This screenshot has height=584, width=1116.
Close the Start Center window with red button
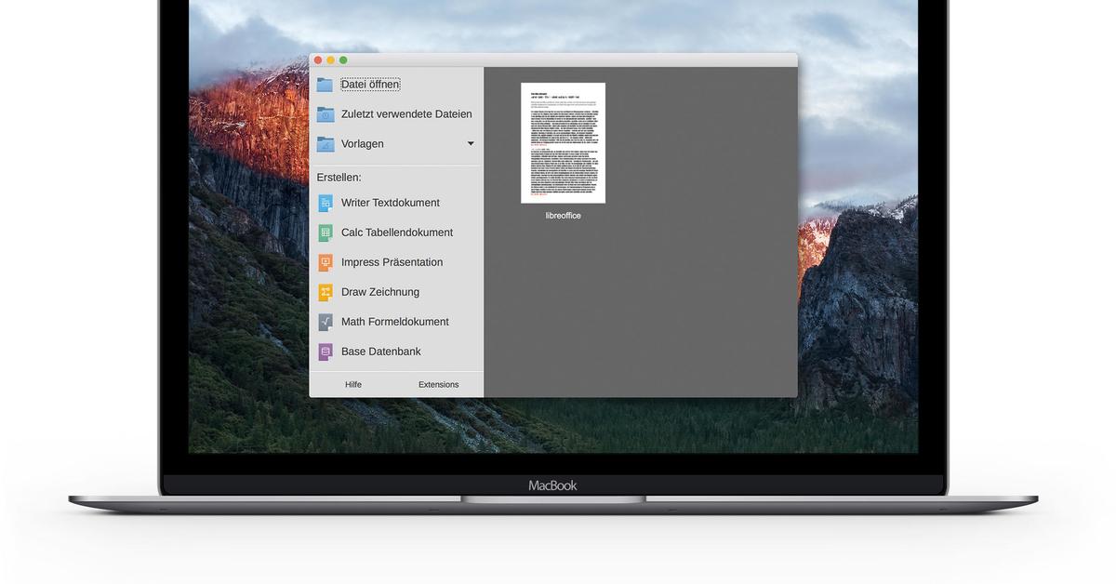tap(318, 60)
